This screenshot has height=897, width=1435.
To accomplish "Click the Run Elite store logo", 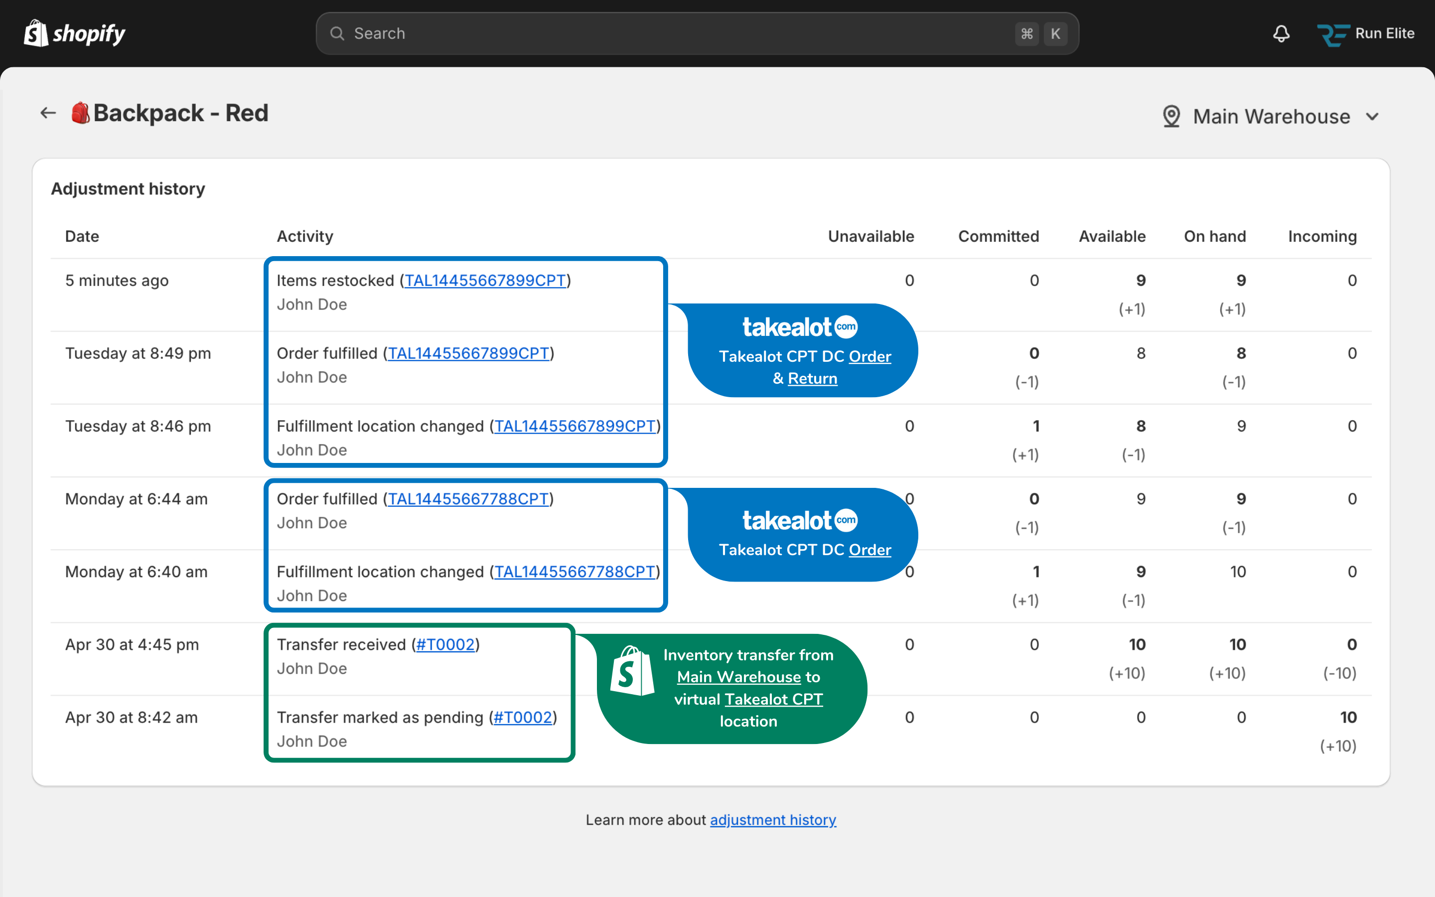I will [1332, 34].
